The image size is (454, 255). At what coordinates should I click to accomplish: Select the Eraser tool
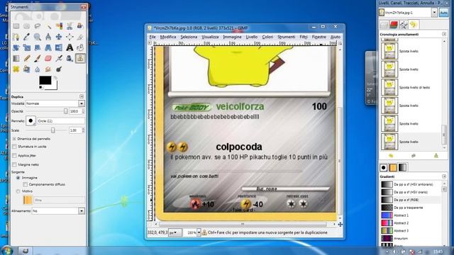(48, 58)
